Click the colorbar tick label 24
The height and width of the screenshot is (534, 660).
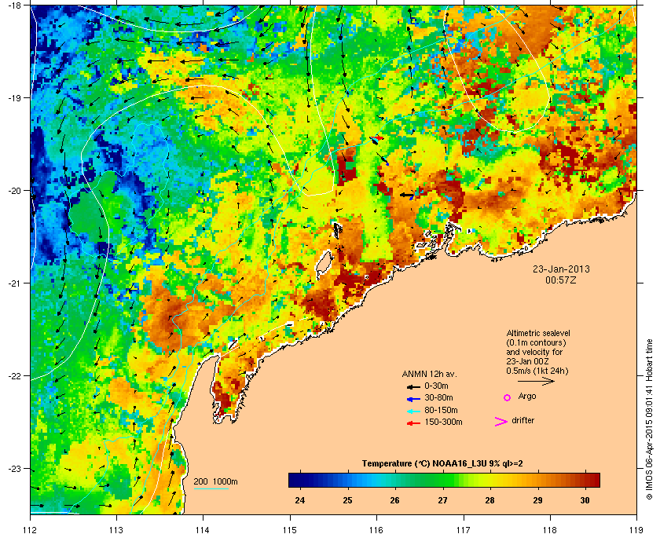tap(299, 500)
